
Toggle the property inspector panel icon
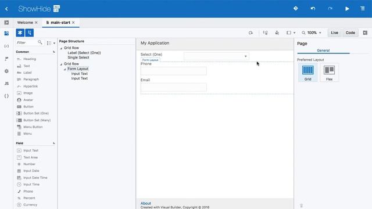point(365,33)
